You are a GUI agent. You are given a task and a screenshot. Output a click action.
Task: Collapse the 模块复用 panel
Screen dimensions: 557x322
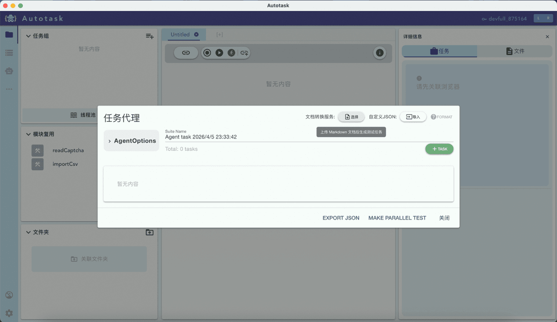click(29, 134)
